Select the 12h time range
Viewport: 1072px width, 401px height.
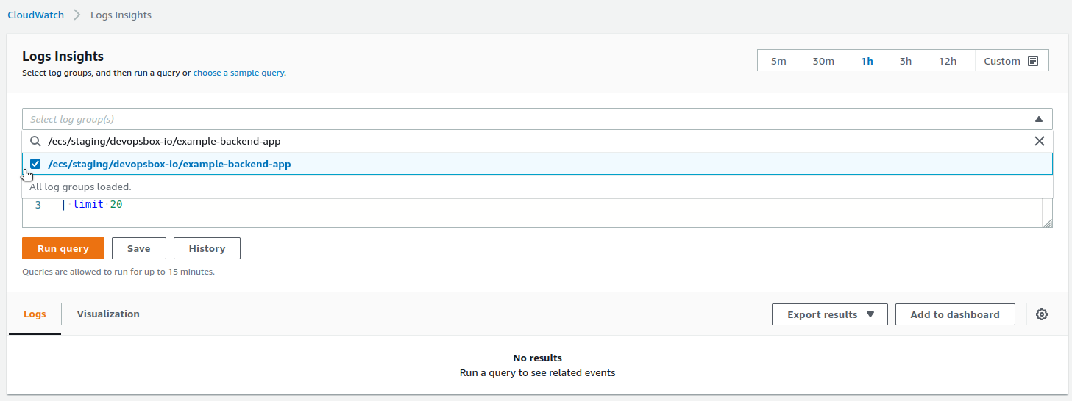click(948, 61)
